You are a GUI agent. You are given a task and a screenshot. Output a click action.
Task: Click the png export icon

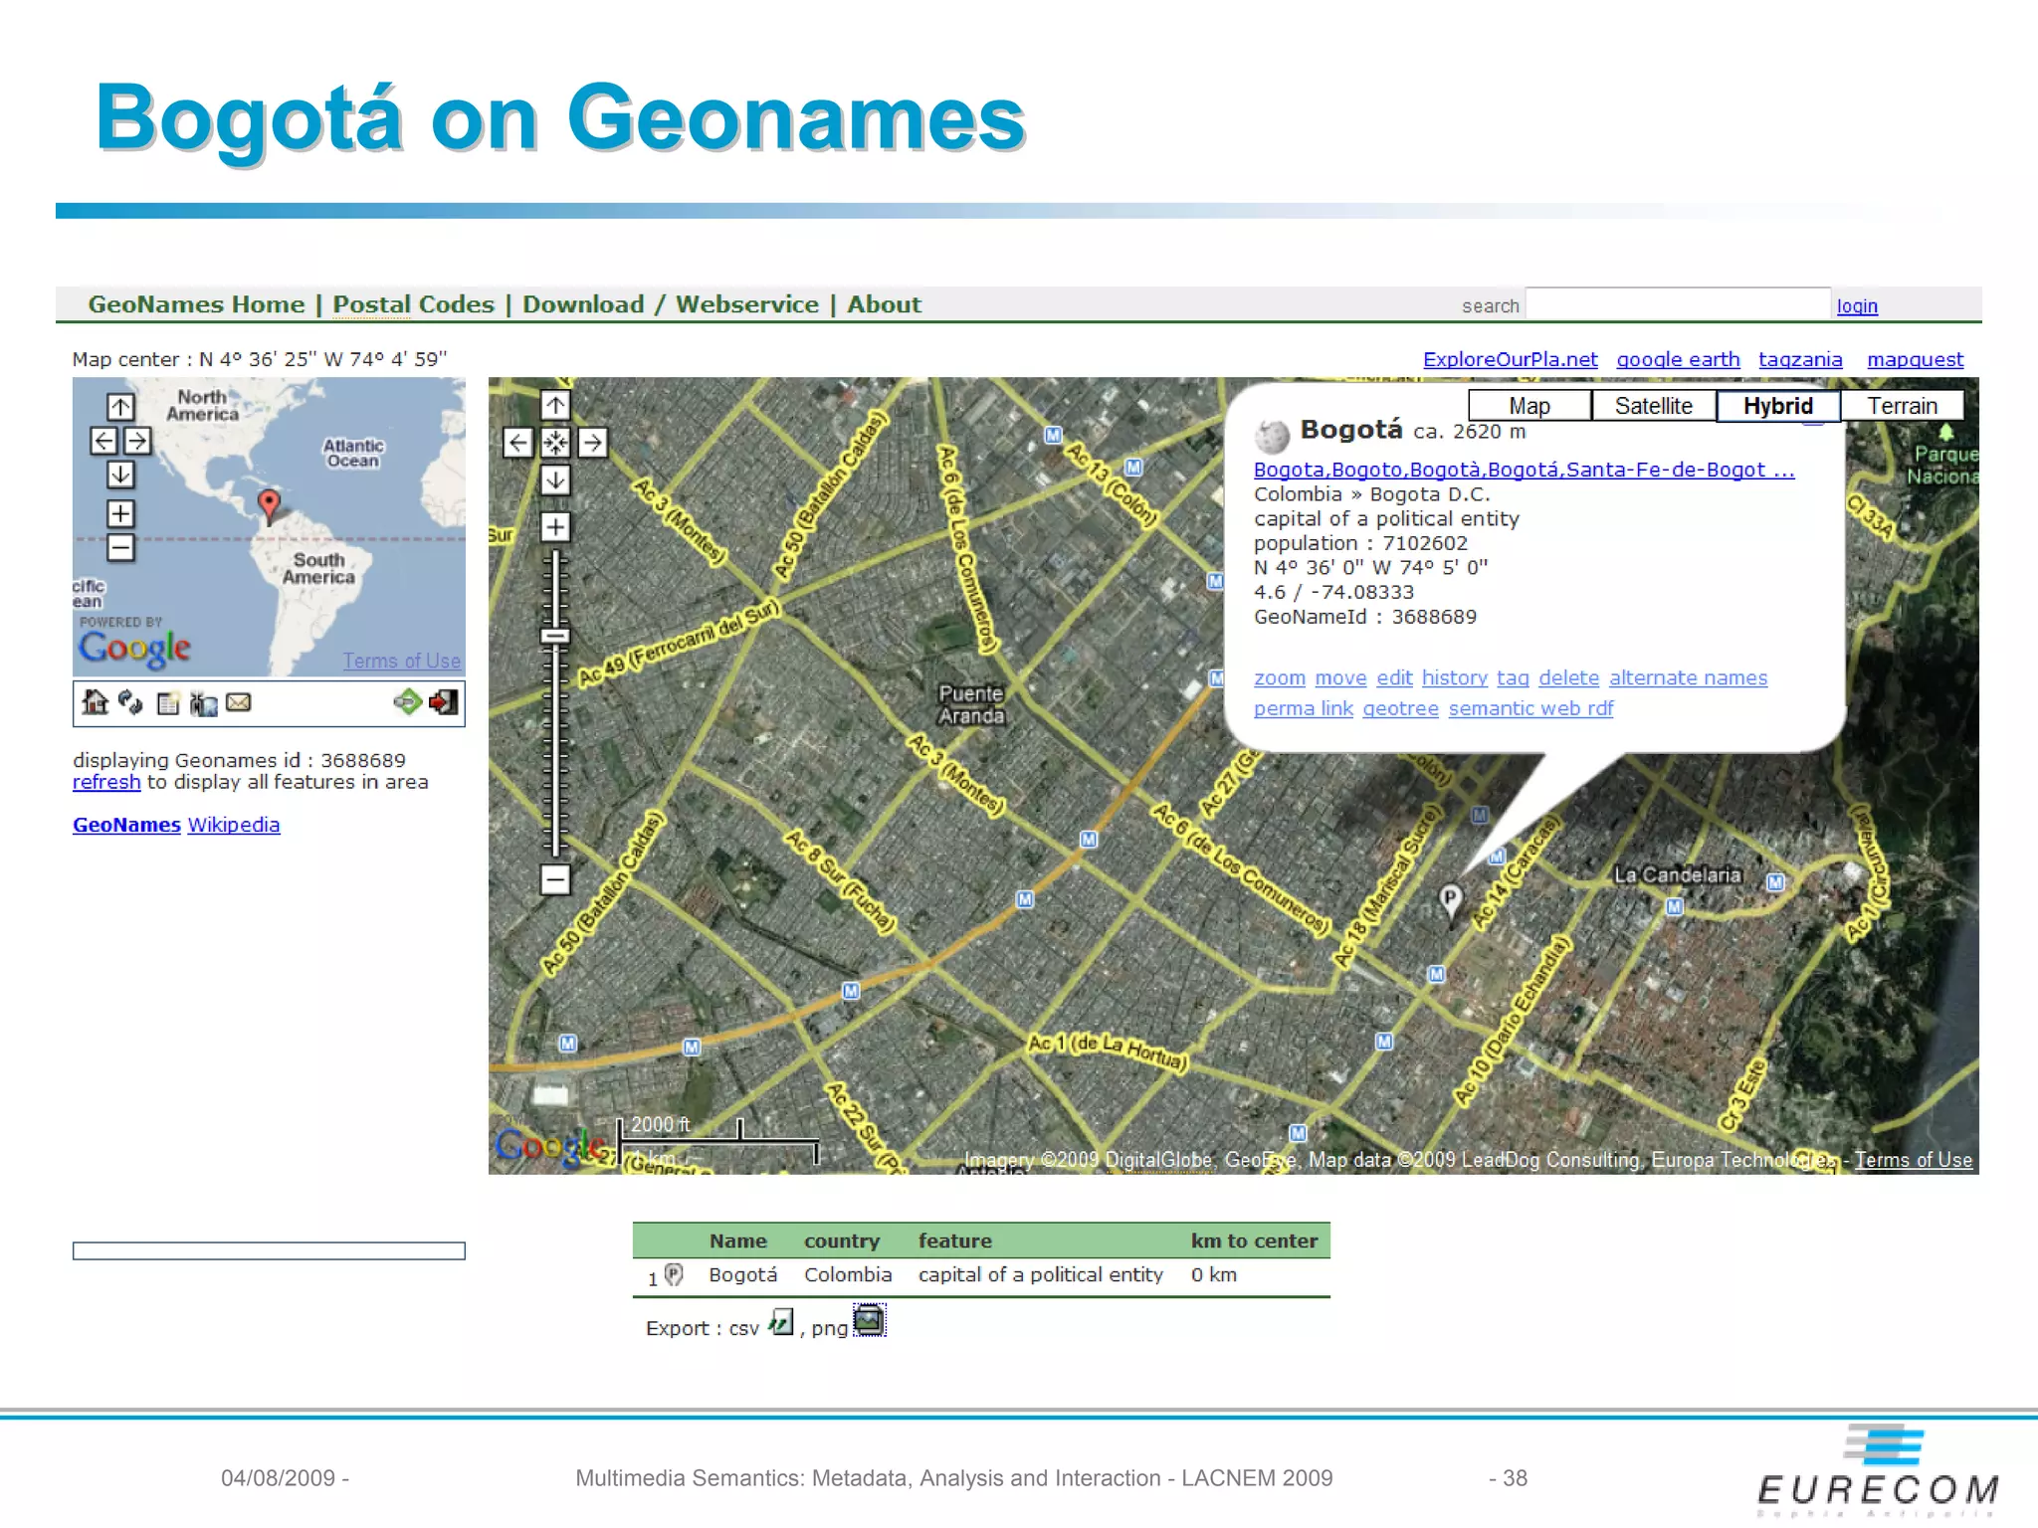click(x=869, y=1320)
